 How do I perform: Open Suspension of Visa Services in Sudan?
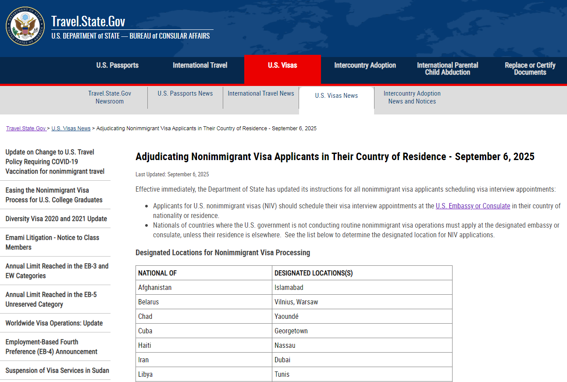57,371
